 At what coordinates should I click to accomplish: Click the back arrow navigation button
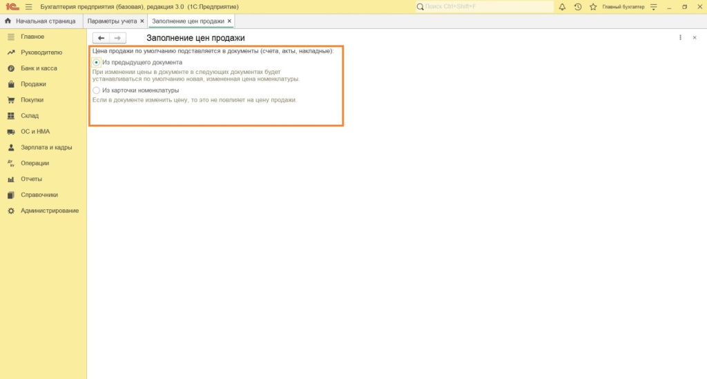(x=101, y=38)
